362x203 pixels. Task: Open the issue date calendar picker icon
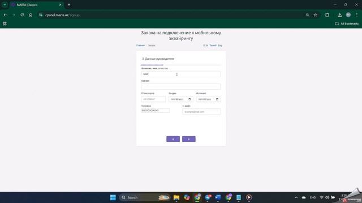click(189, 99)
